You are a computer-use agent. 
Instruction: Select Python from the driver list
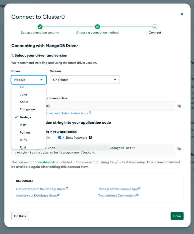tap(29, 133)
